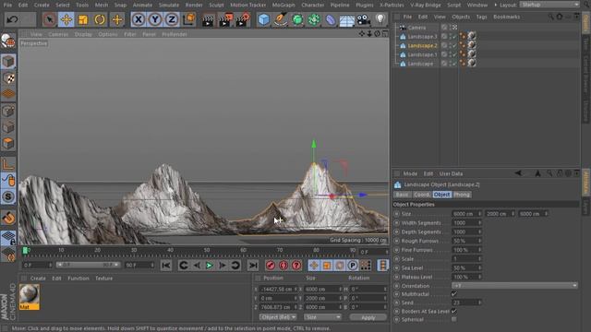Viewport: 591px width, 332px height.
Task: Activate the Rotate tool
Action: tap(100, 19)
